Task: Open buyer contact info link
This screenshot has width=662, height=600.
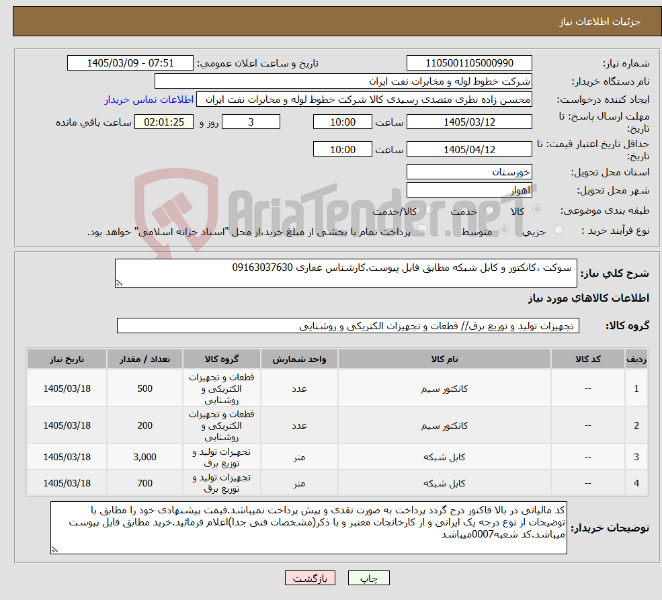Action: [x=149, y=99]
